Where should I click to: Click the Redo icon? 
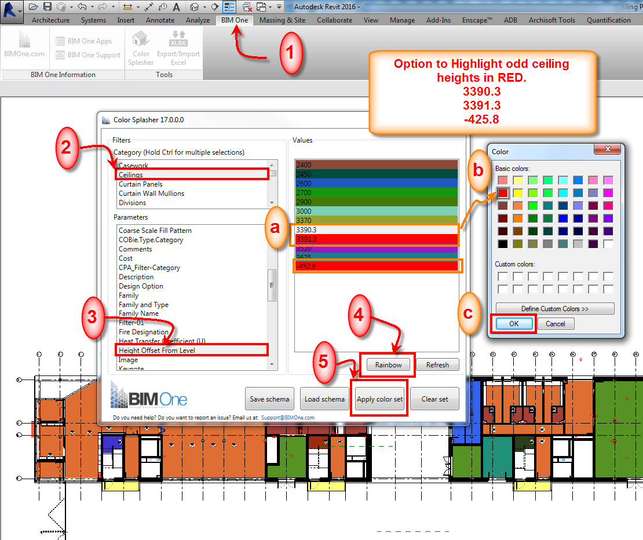click(102, 7)
